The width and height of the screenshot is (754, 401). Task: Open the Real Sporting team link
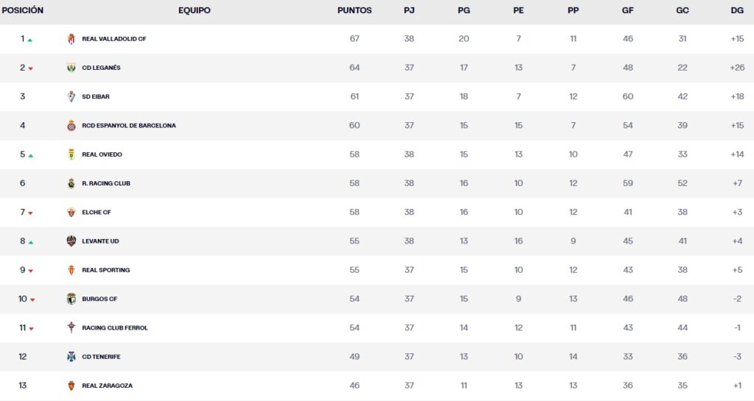click(105, 270)
